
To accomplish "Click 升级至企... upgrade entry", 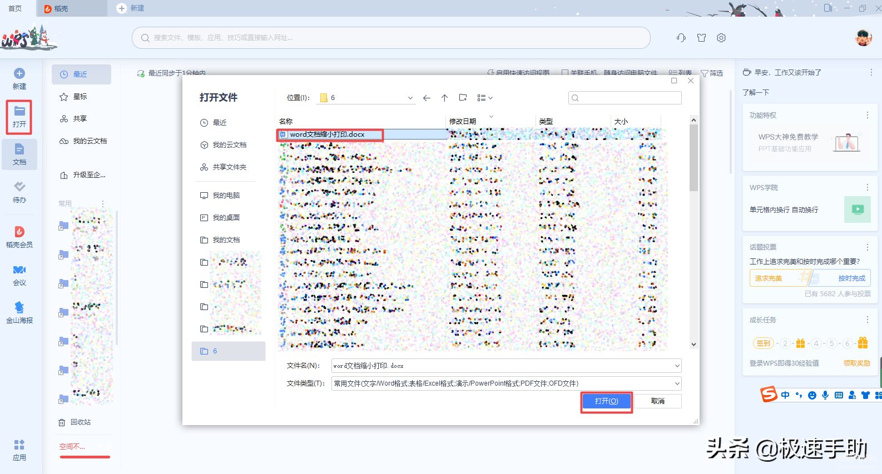I will tap(82, 175).
